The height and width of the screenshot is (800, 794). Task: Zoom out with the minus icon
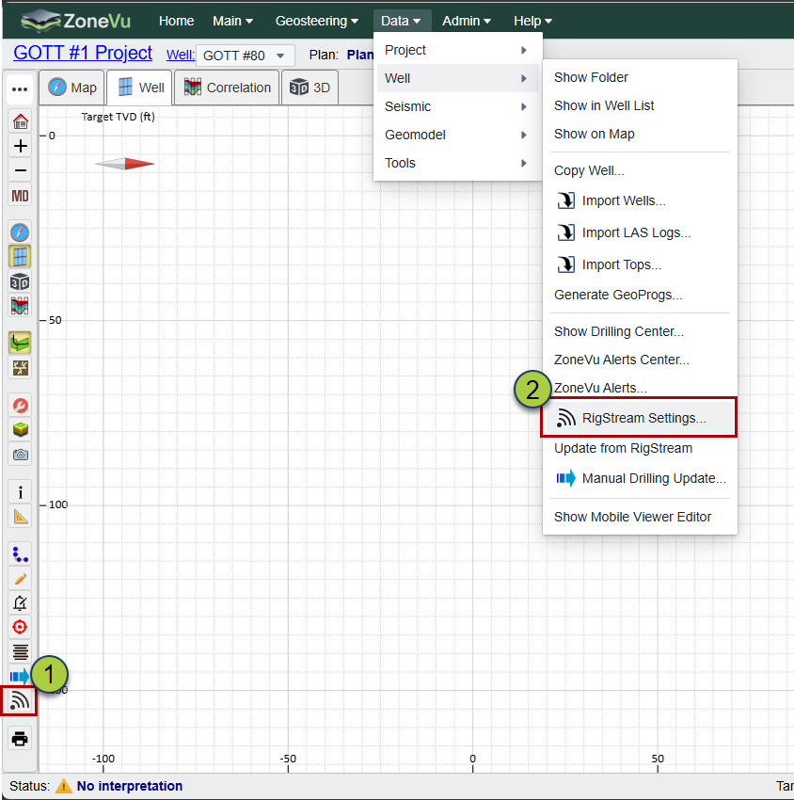[x=20, y=170]
